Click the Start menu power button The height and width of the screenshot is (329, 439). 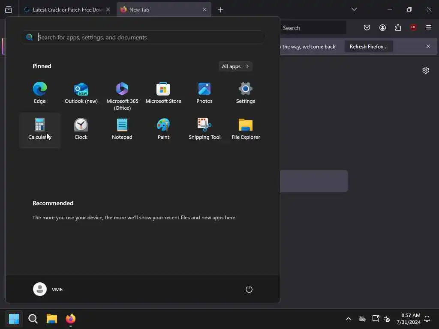point(249,289)
